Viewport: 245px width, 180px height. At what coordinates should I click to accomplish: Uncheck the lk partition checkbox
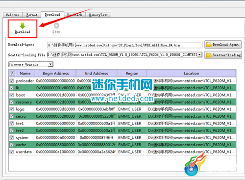pyautogui.click(x=12, y=88)
